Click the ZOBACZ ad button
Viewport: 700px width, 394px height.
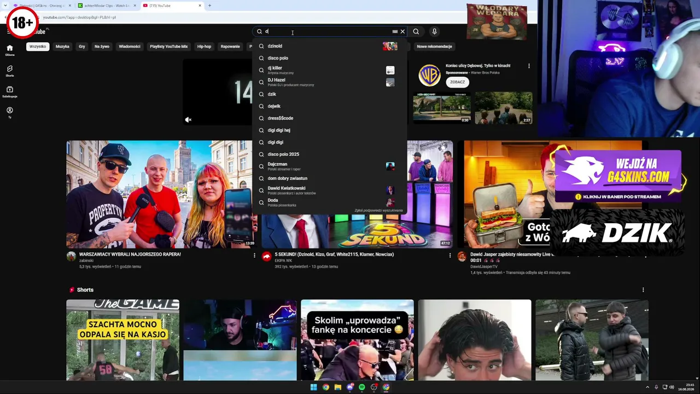click(458, 82)
